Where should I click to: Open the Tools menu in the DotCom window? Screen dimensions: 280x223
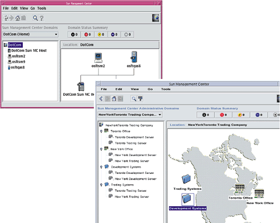[x=42, y=8]
